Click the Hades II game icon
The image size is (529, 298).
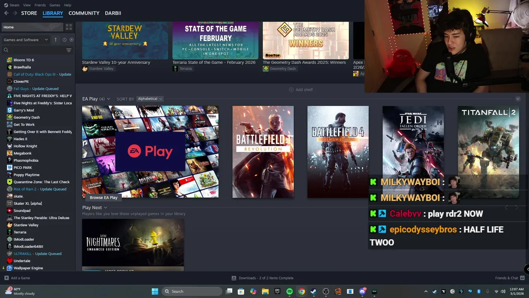point(10,139)
